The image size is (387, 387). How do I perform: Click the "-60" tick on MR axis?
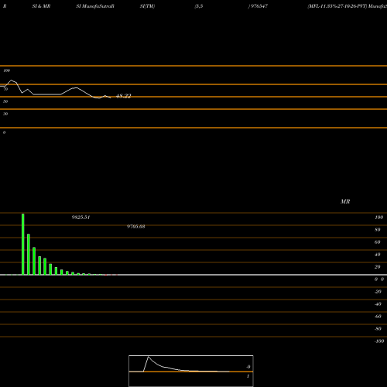pos(378,317)
